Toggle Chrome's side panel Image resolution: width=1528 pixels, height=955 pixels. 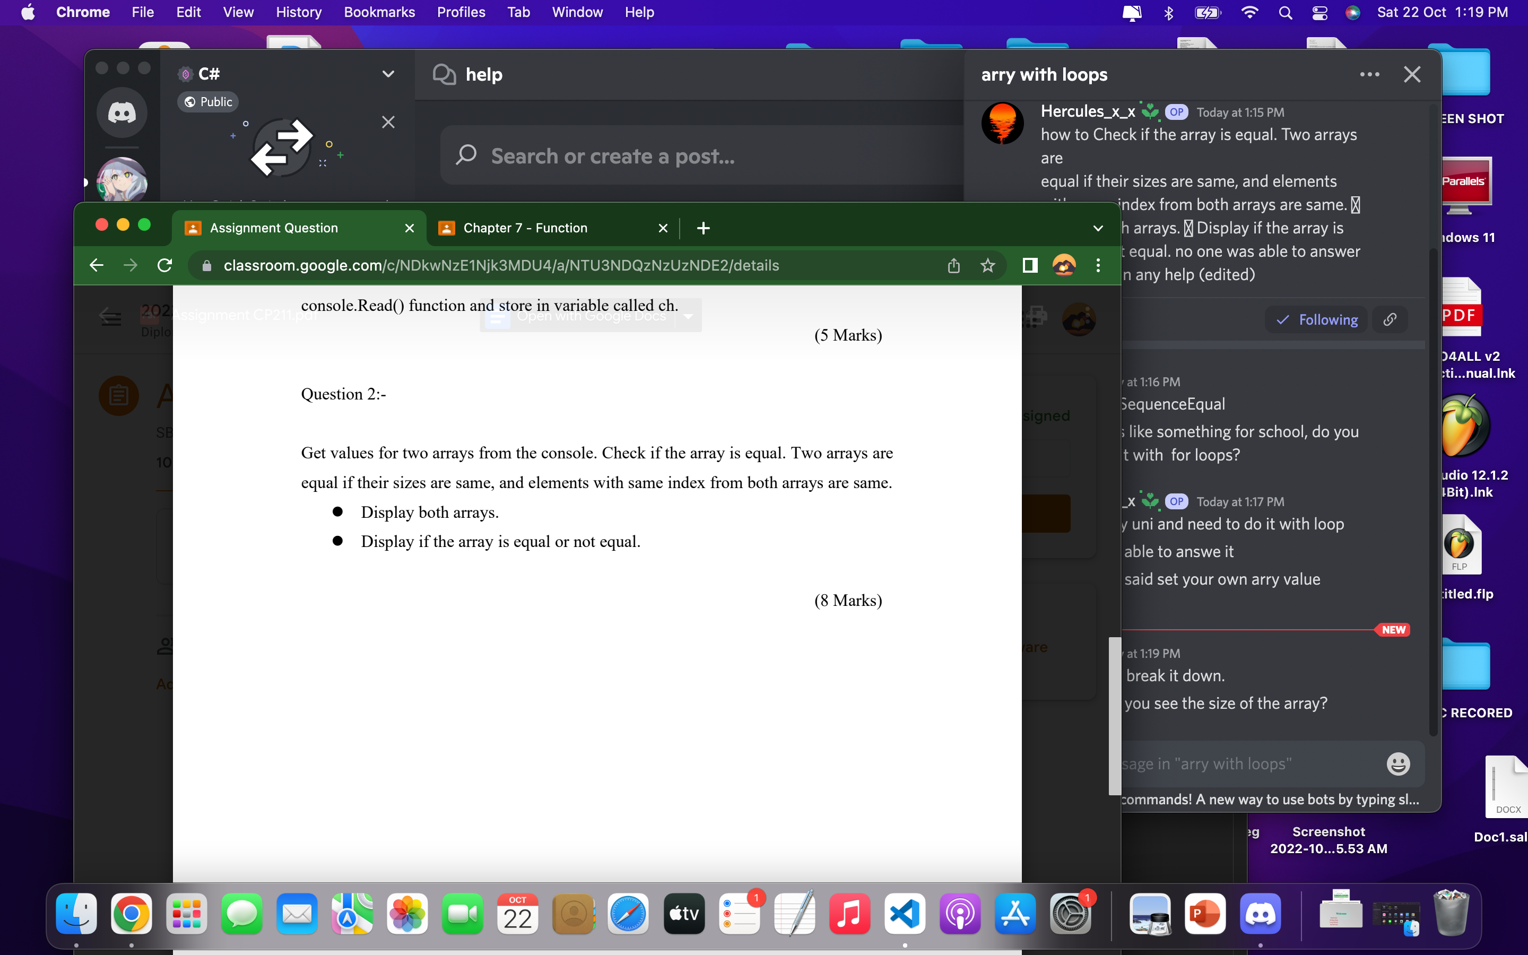point(1029,265)
